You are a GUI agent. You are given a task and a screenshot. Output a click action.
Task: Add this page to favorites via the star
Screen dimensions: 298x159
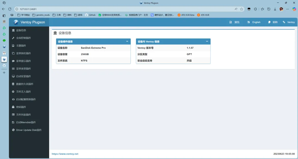[241, 9]
